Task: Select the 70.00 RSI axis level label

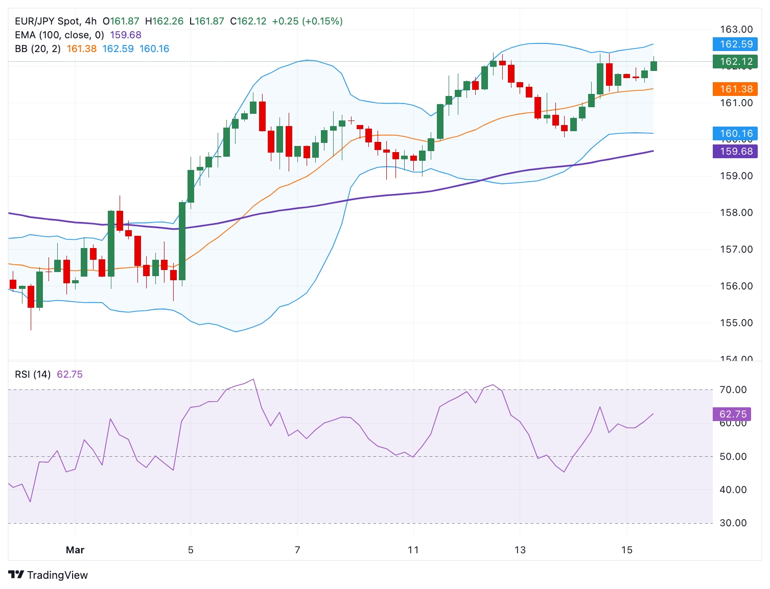Action: (x=733, y=390)
